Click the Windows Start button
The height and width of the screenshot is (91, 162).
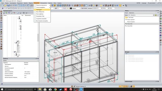tap(2, 89)
